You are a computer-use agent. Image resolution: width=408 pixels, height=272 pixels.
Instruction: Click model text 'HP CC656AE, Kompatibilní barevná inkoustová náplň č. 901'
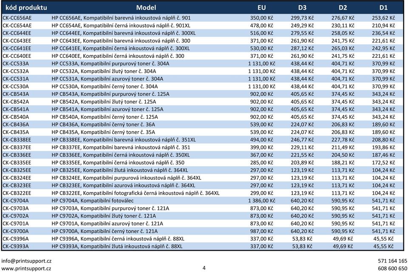tap(121, 18)
